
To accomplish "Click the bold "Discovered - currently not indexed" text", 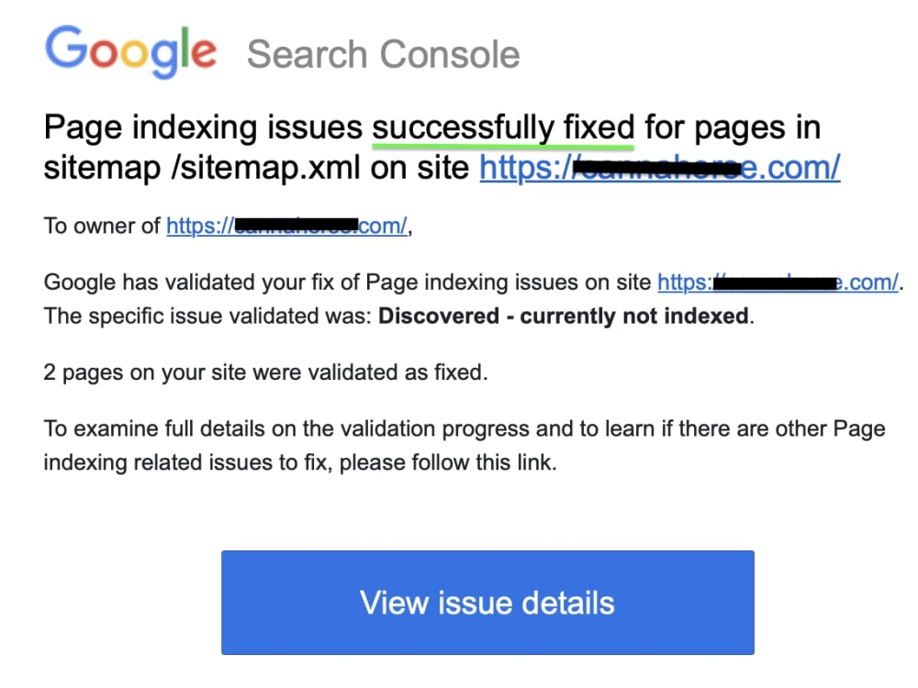I will tap(564, 316).
